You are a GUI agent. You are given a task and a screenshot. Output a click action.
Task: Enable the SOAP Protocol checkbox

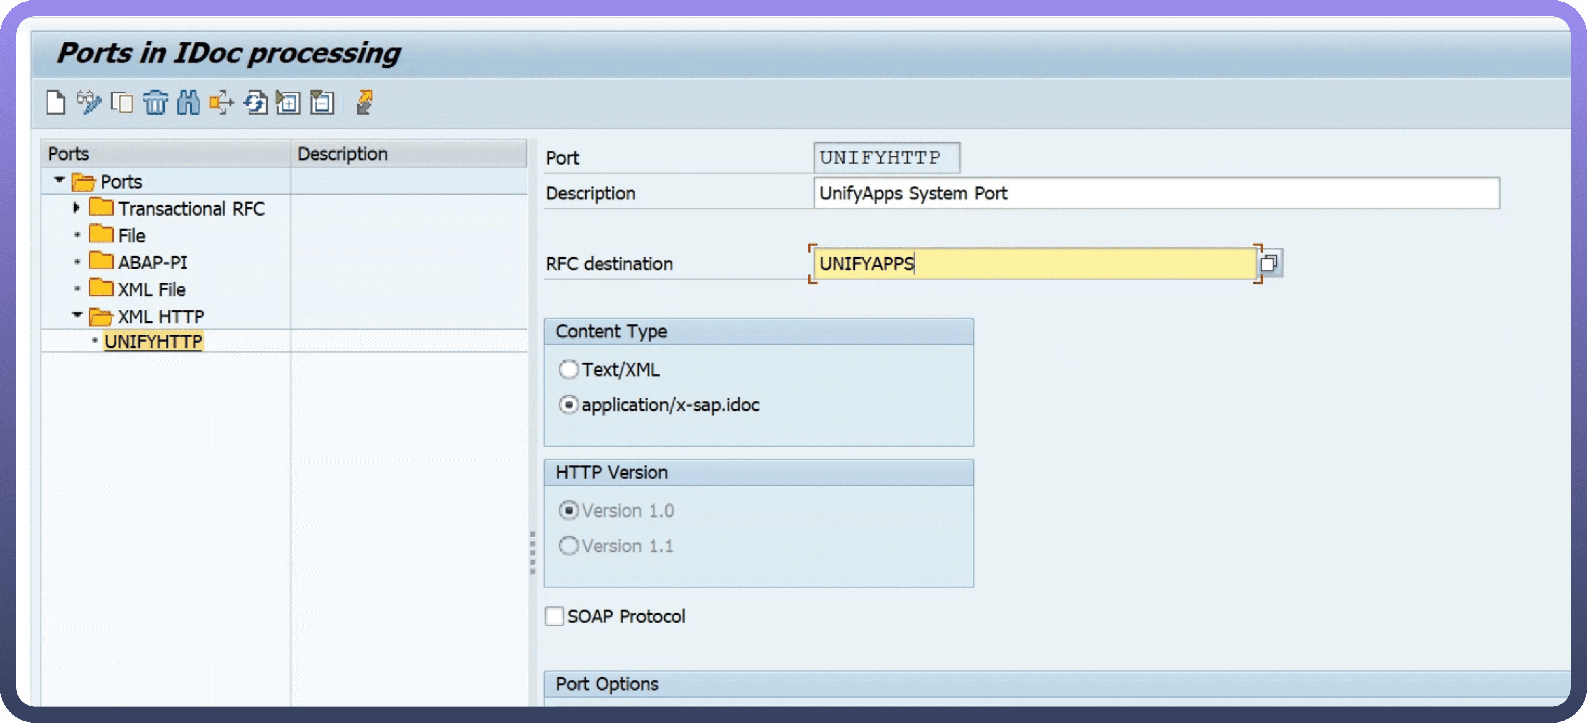[x=554, y=616]
